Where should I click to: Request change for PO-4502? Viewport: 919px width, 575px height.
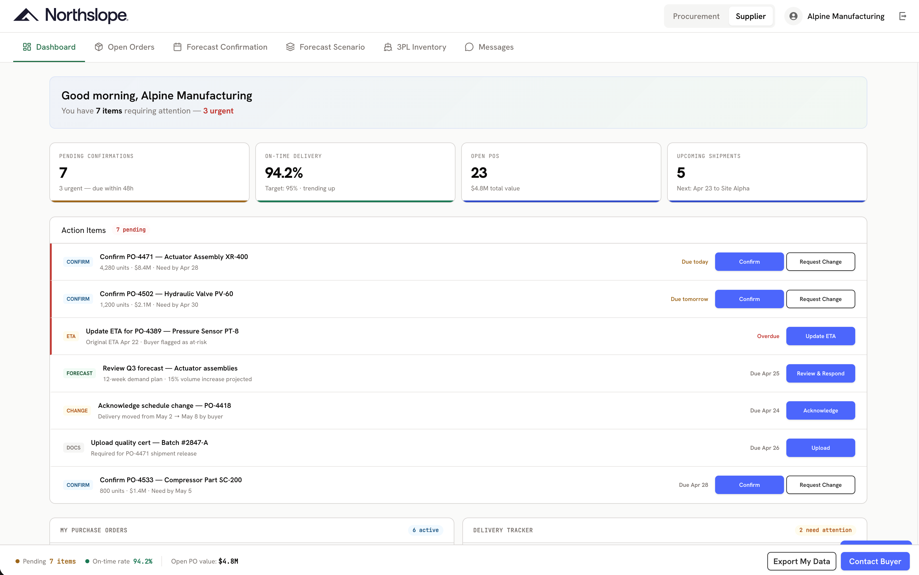pos(820,299)
